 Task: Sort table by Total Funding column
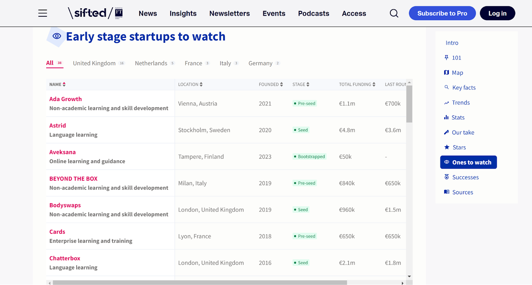357,84
